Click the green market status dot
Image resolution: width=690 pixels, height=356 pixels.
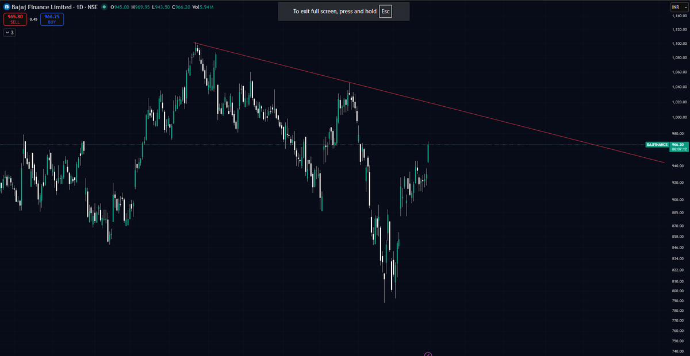103,7
